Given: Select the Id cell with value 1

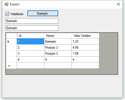Looking at the screenshot, I should pos(30,41).
